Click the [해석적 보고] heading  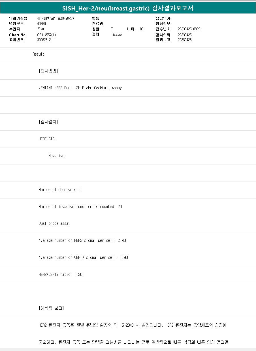click(51, 308)
